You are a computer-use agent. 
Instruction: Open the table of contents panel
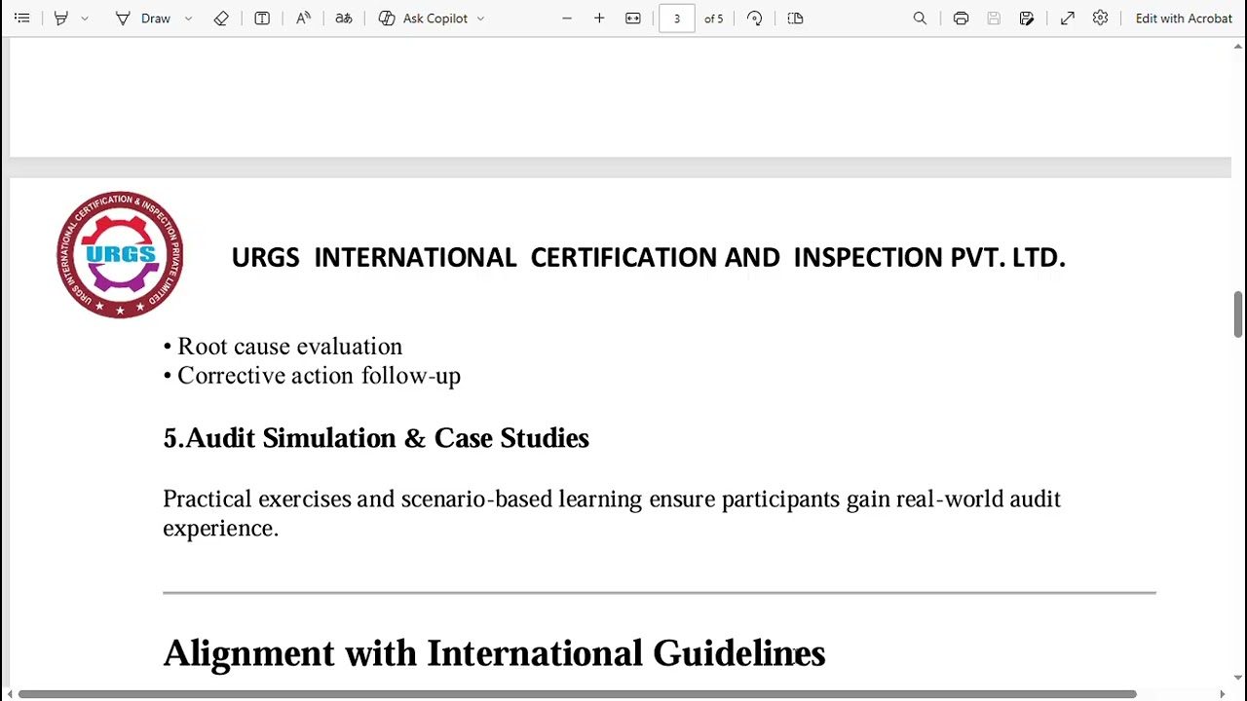[x=21, y=18]
